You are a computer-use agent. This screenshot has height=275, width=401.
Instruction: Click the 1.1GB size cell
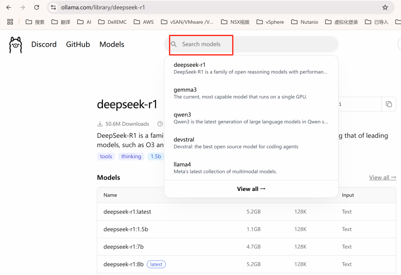point(254,229)
